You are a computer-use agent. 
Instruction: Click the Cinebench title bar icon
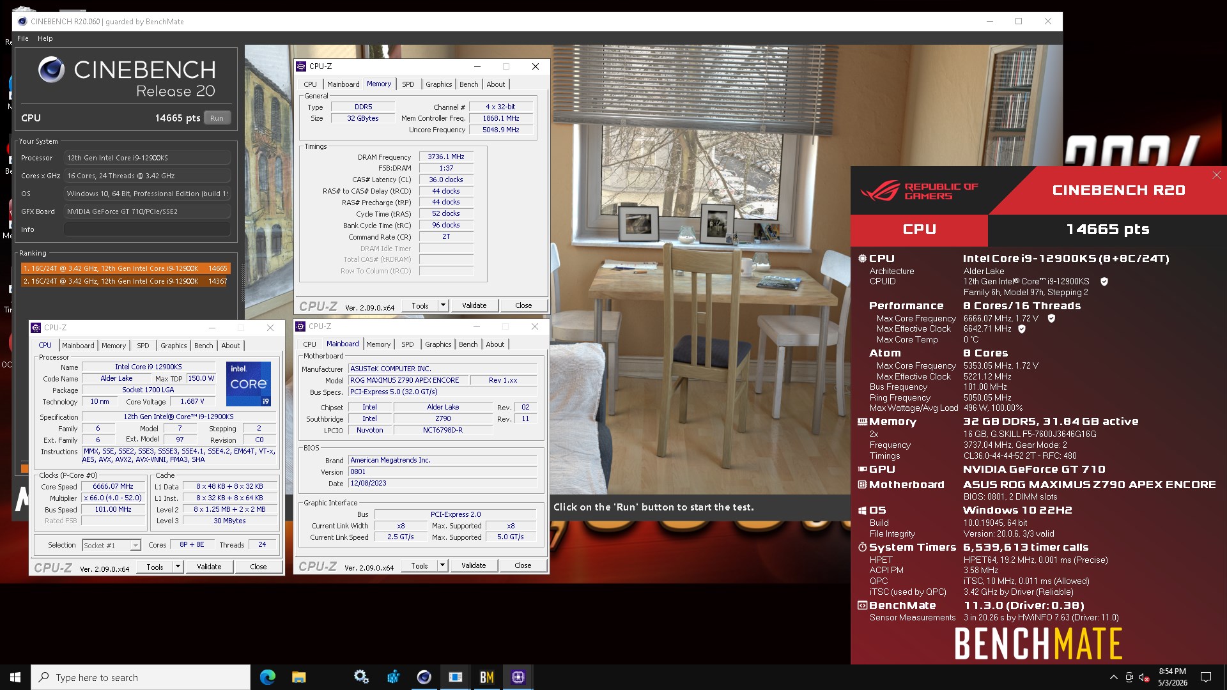click(x=22, y=21)
